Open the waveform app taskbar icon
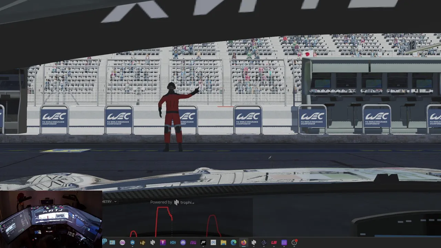This screenshot has width=441, height=248. [264, 242]
